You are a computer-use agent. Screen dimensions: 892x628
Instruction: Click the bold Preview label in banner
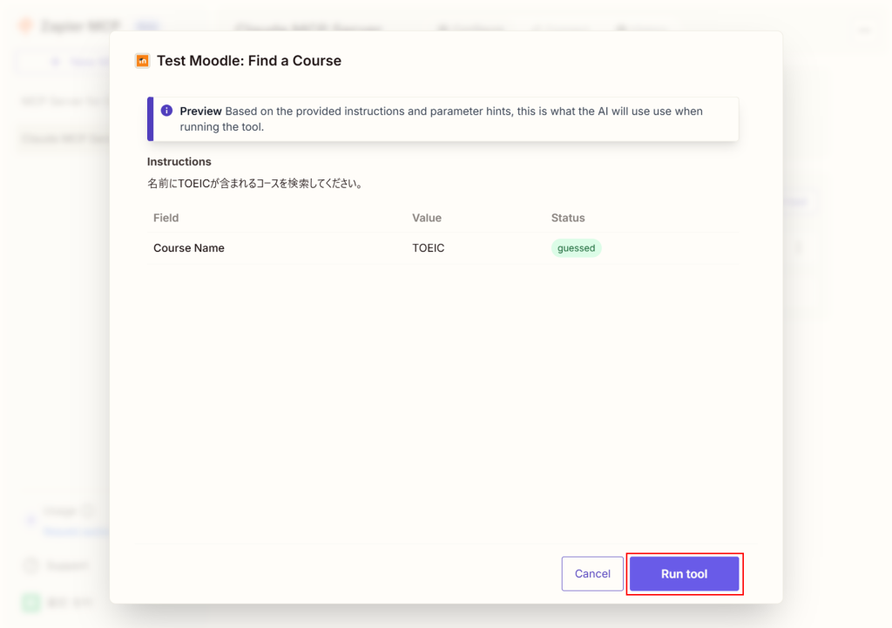[x=200, y=111]
